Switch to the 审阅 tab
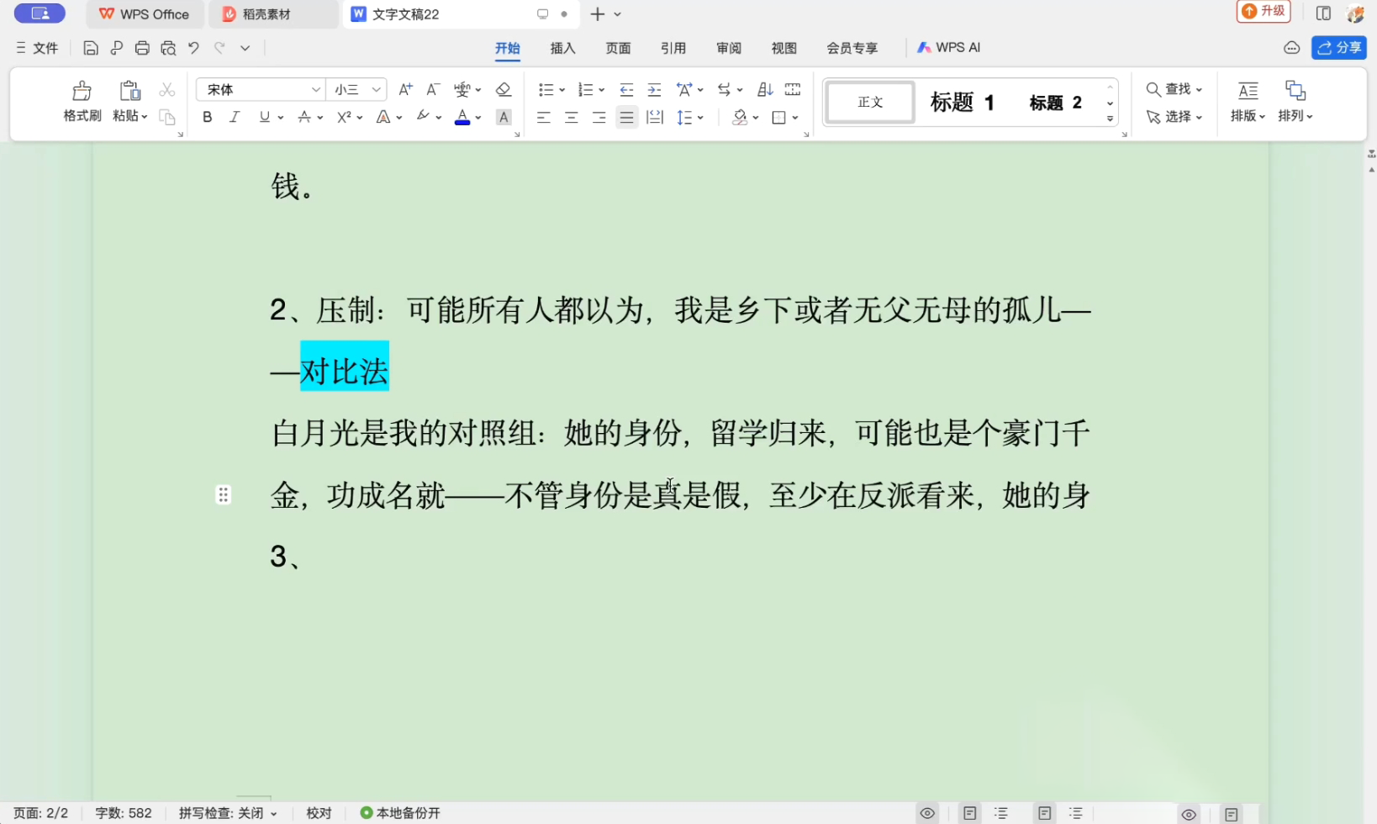Image resolution: width=1377 pixels, height=824 pixels. pos(729,48)
